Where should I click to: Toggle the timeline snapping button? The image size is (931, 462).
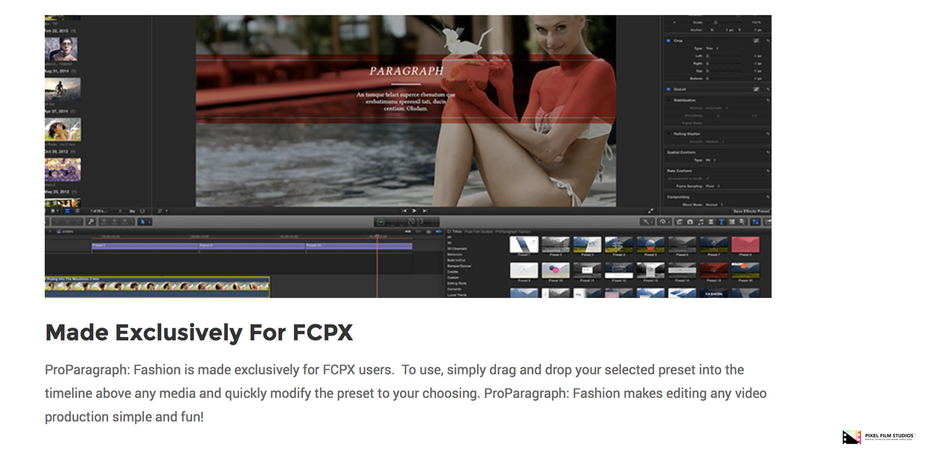tap(438, 231)
